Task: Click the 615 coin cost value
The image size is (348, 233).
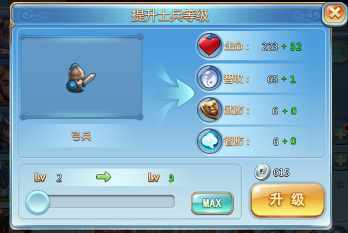Action: coord(281,173)
